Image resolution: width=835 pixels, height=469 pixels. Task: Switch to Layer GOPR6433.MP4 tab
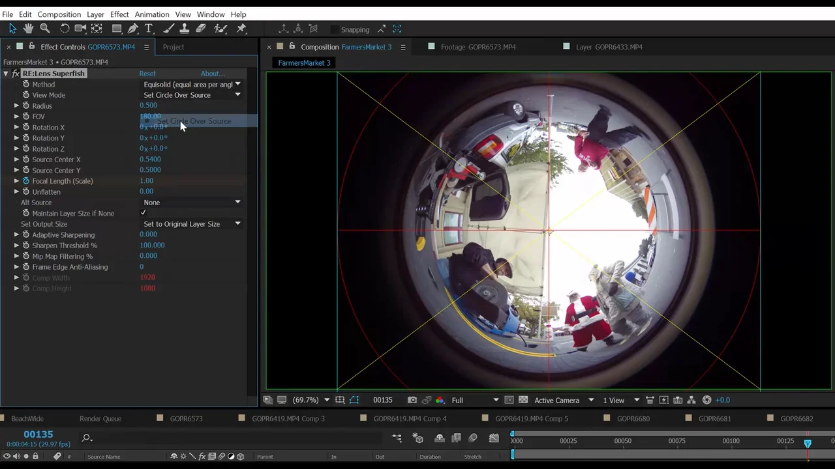[x=609, y=47]
